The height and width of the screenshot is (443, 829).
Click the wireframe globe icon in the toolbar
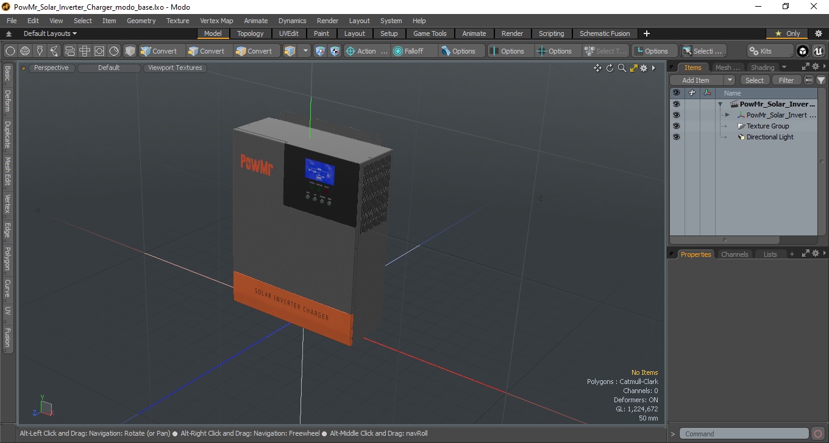[x=25, y=51]
